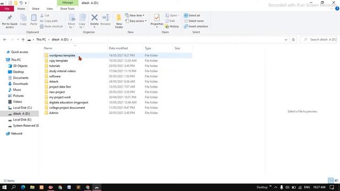Click Select all
The width and height of the screenshot is (340, 191).
(192, 15)
